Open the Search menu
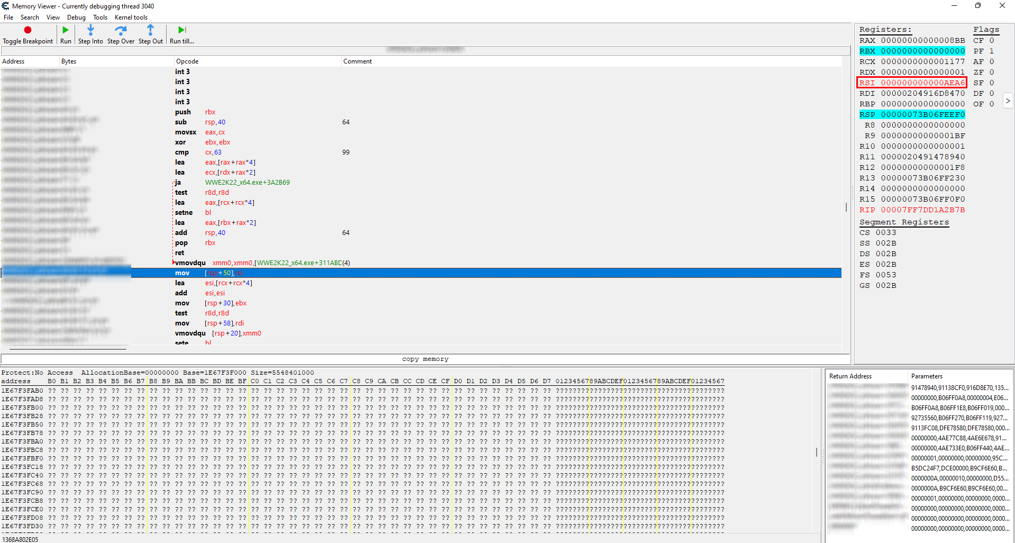Viewport: 1015px width, 543px height. (30, 17)
